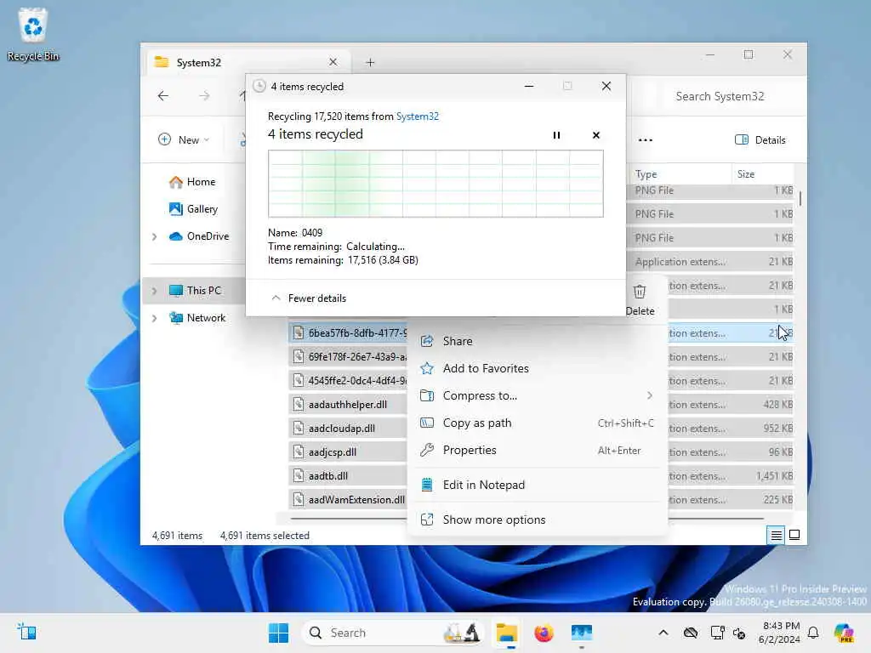871x653 pixels.
Task: Click the 952 KB size cell
Action: 777,429
